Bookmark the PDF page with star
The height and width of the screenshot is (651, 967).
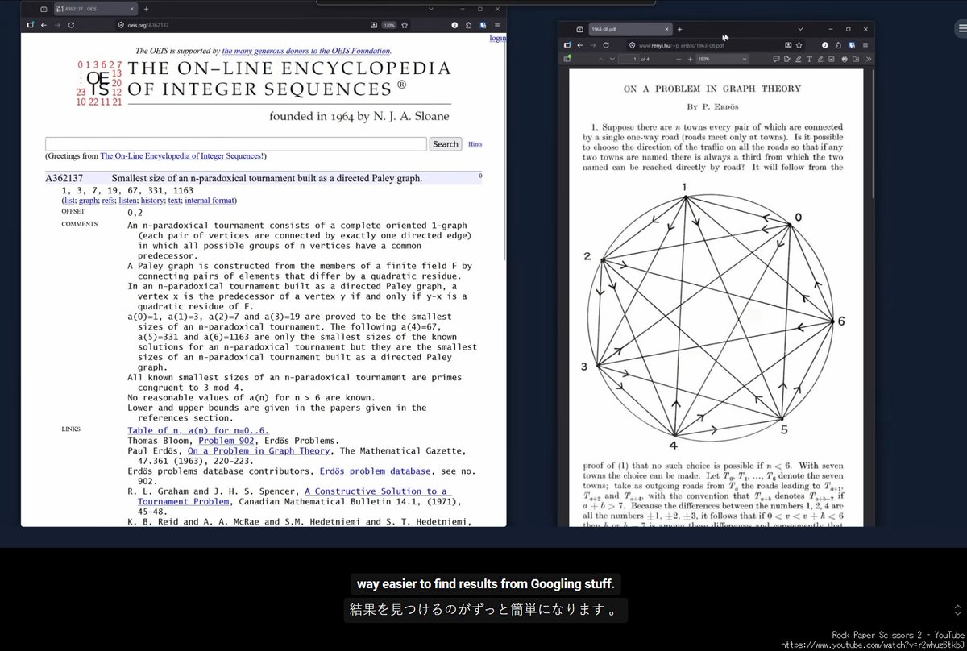(799, 45)
